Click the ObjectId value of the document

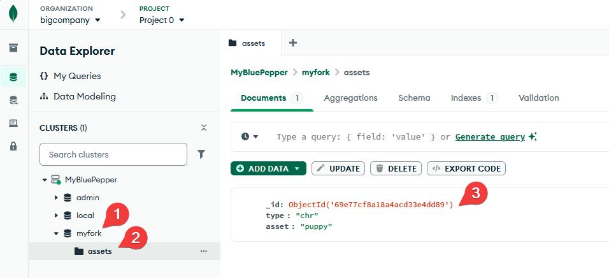coord(371,205)
